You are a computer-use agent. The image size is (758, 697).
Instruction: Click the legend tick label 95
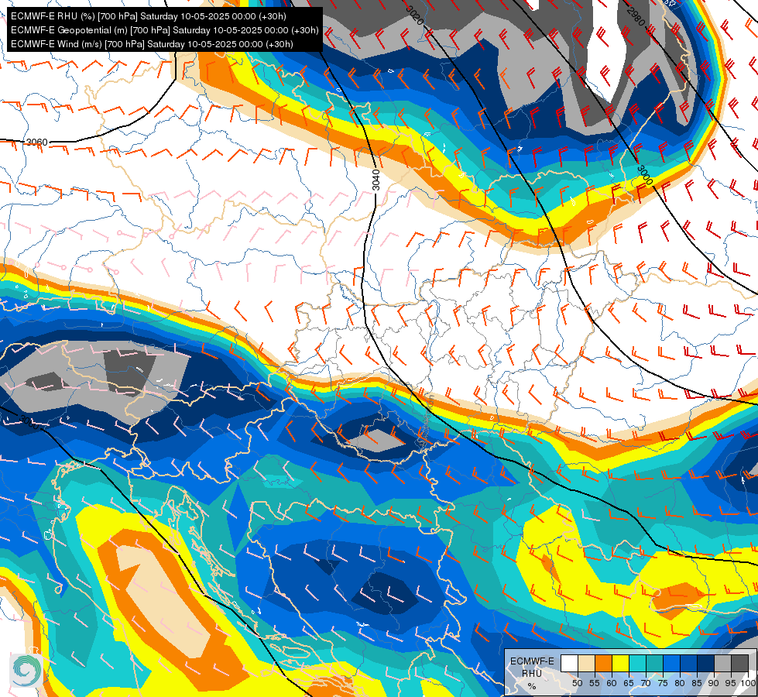click(731, 683)
